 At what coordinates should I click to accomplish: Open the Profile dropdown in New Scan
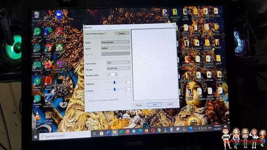[x=115, y=42]
